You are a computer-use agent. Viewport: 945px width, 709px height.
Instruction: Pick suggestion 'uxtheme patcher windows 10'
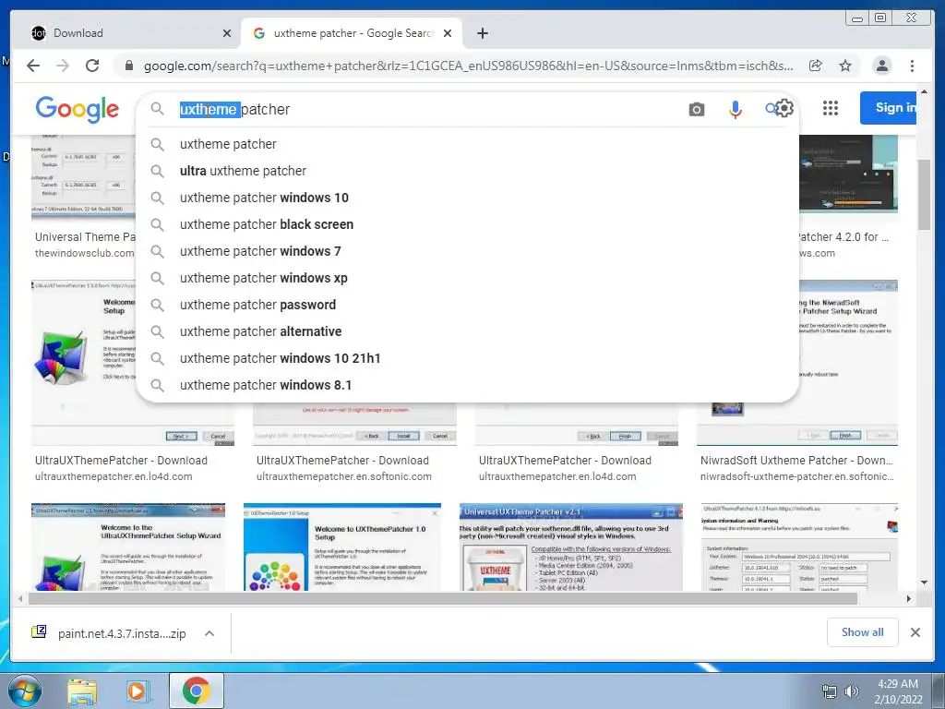pos(468,198)
